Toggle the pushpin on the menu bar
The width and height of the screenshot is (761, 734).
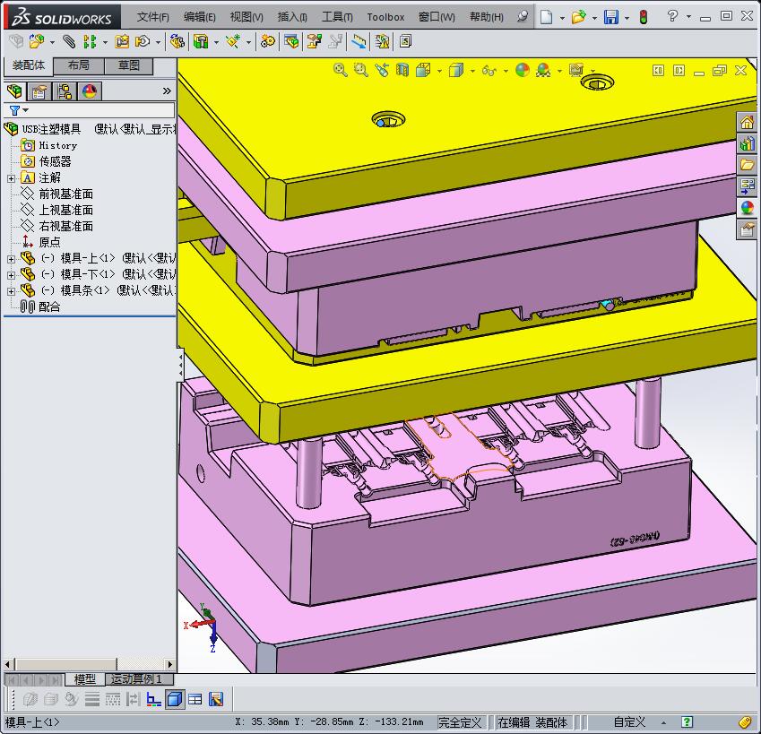pyautogui.click(x=523, y=17)
